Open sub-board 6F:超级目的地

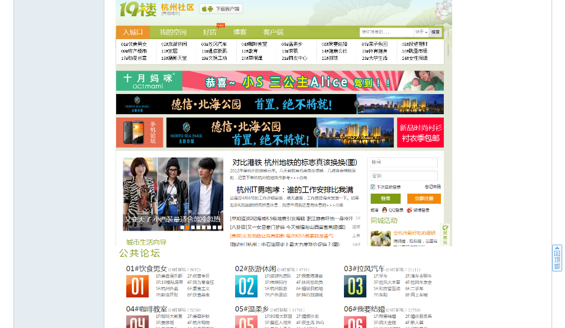point(310,288)
